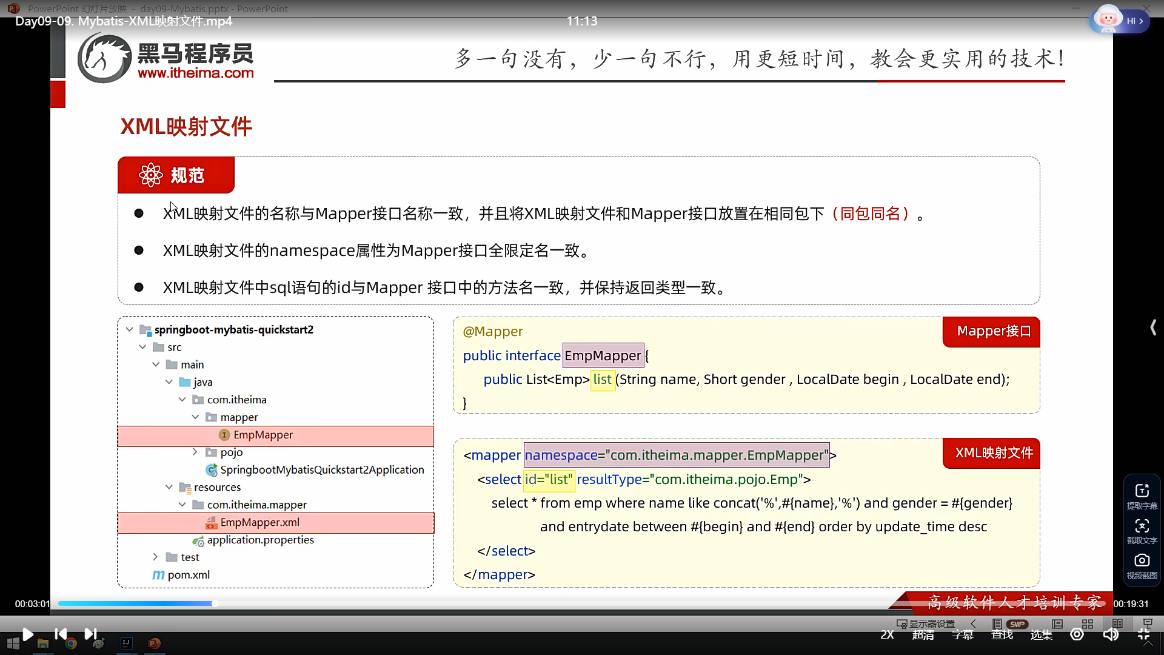Open File Explorer from taskbar
Viewport: 1164px width, 655px height.
[x=42, y=643]
